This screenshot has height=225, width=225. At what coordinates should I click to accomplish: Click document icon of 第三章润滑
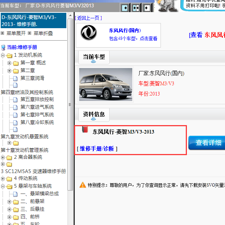[x=15, y=79]
